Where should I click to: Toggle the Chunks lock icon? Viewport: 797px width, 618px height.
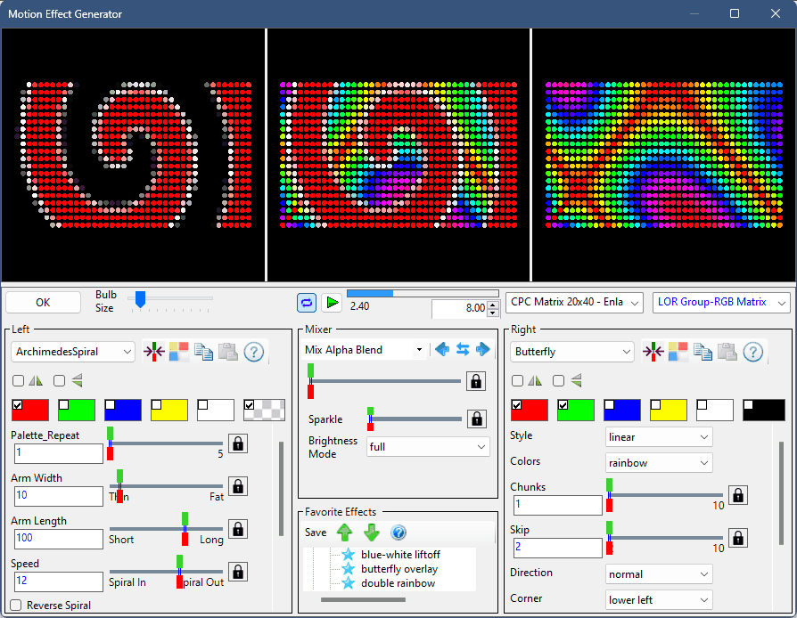point(738,495)
